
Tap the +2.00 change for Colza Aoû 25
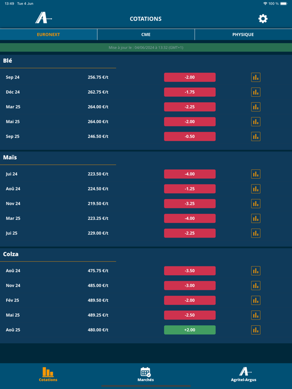[190, 330]
